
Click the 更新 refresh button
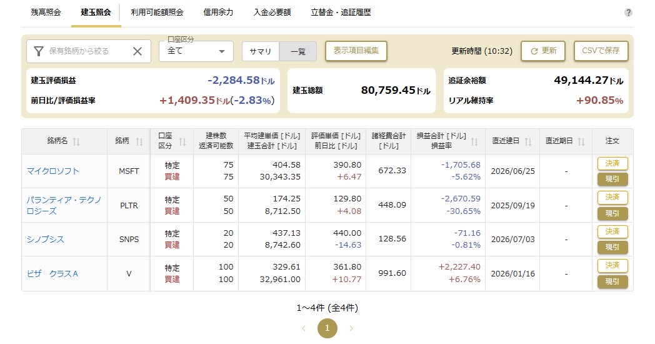543,51
